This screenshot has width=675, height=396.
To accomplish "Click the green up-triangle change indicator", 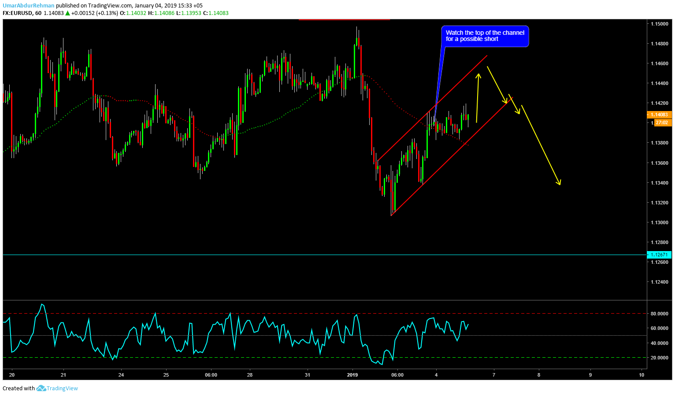I will pos(67,13).
